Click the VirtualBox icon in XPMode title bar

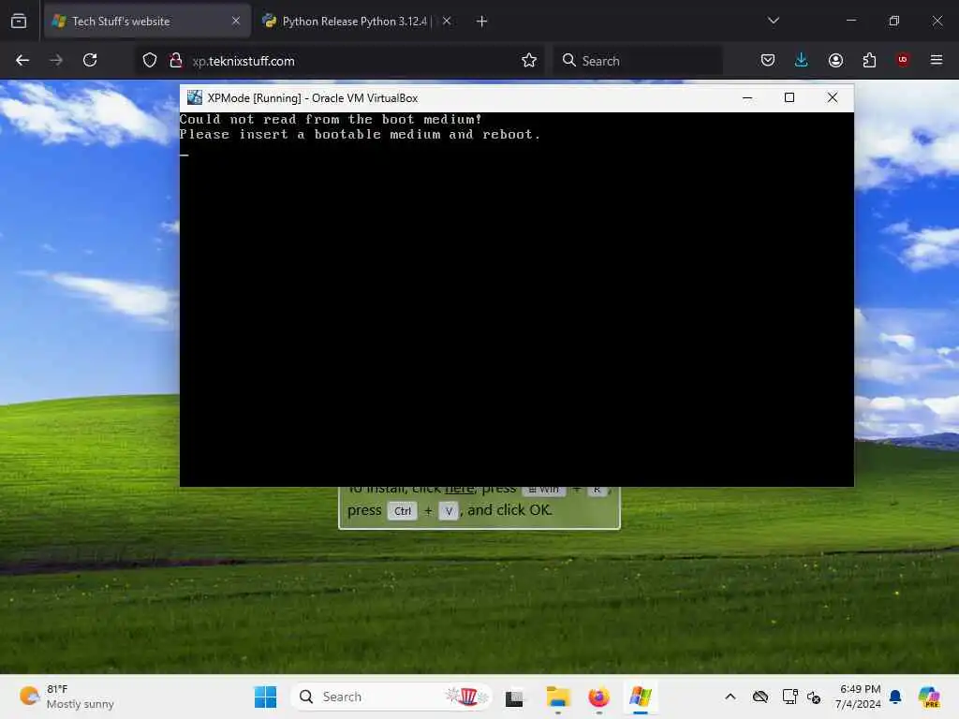tap(195, 97)
